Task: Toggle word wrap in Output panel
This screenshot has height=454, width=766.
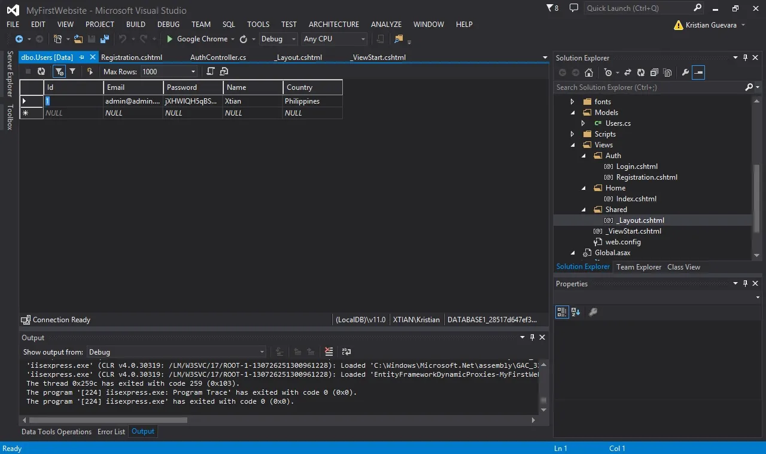Action: coord(346,352)
